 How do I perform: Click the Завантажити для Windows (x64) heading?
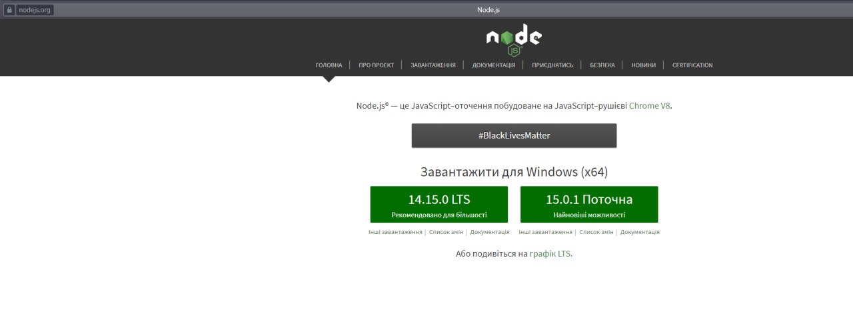[x=514, y=171]
